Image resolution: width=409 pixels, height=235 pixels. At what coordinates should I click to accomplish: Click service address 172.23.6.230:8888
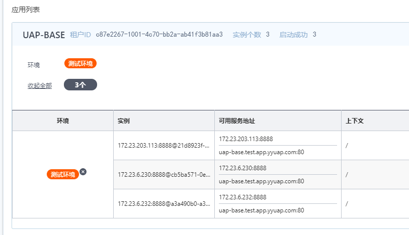pyautogui.click(x=242, y=168)
